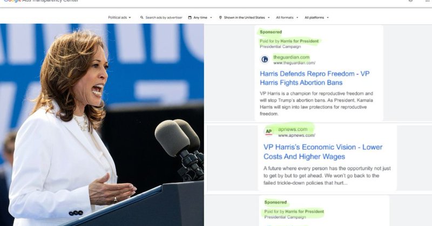Click the podium speech photo
Screen dimensions: 432x226
tap(102, 125)
